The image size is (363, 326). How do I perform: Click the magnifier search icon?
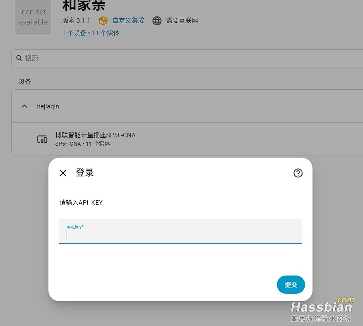pos(19,58)
